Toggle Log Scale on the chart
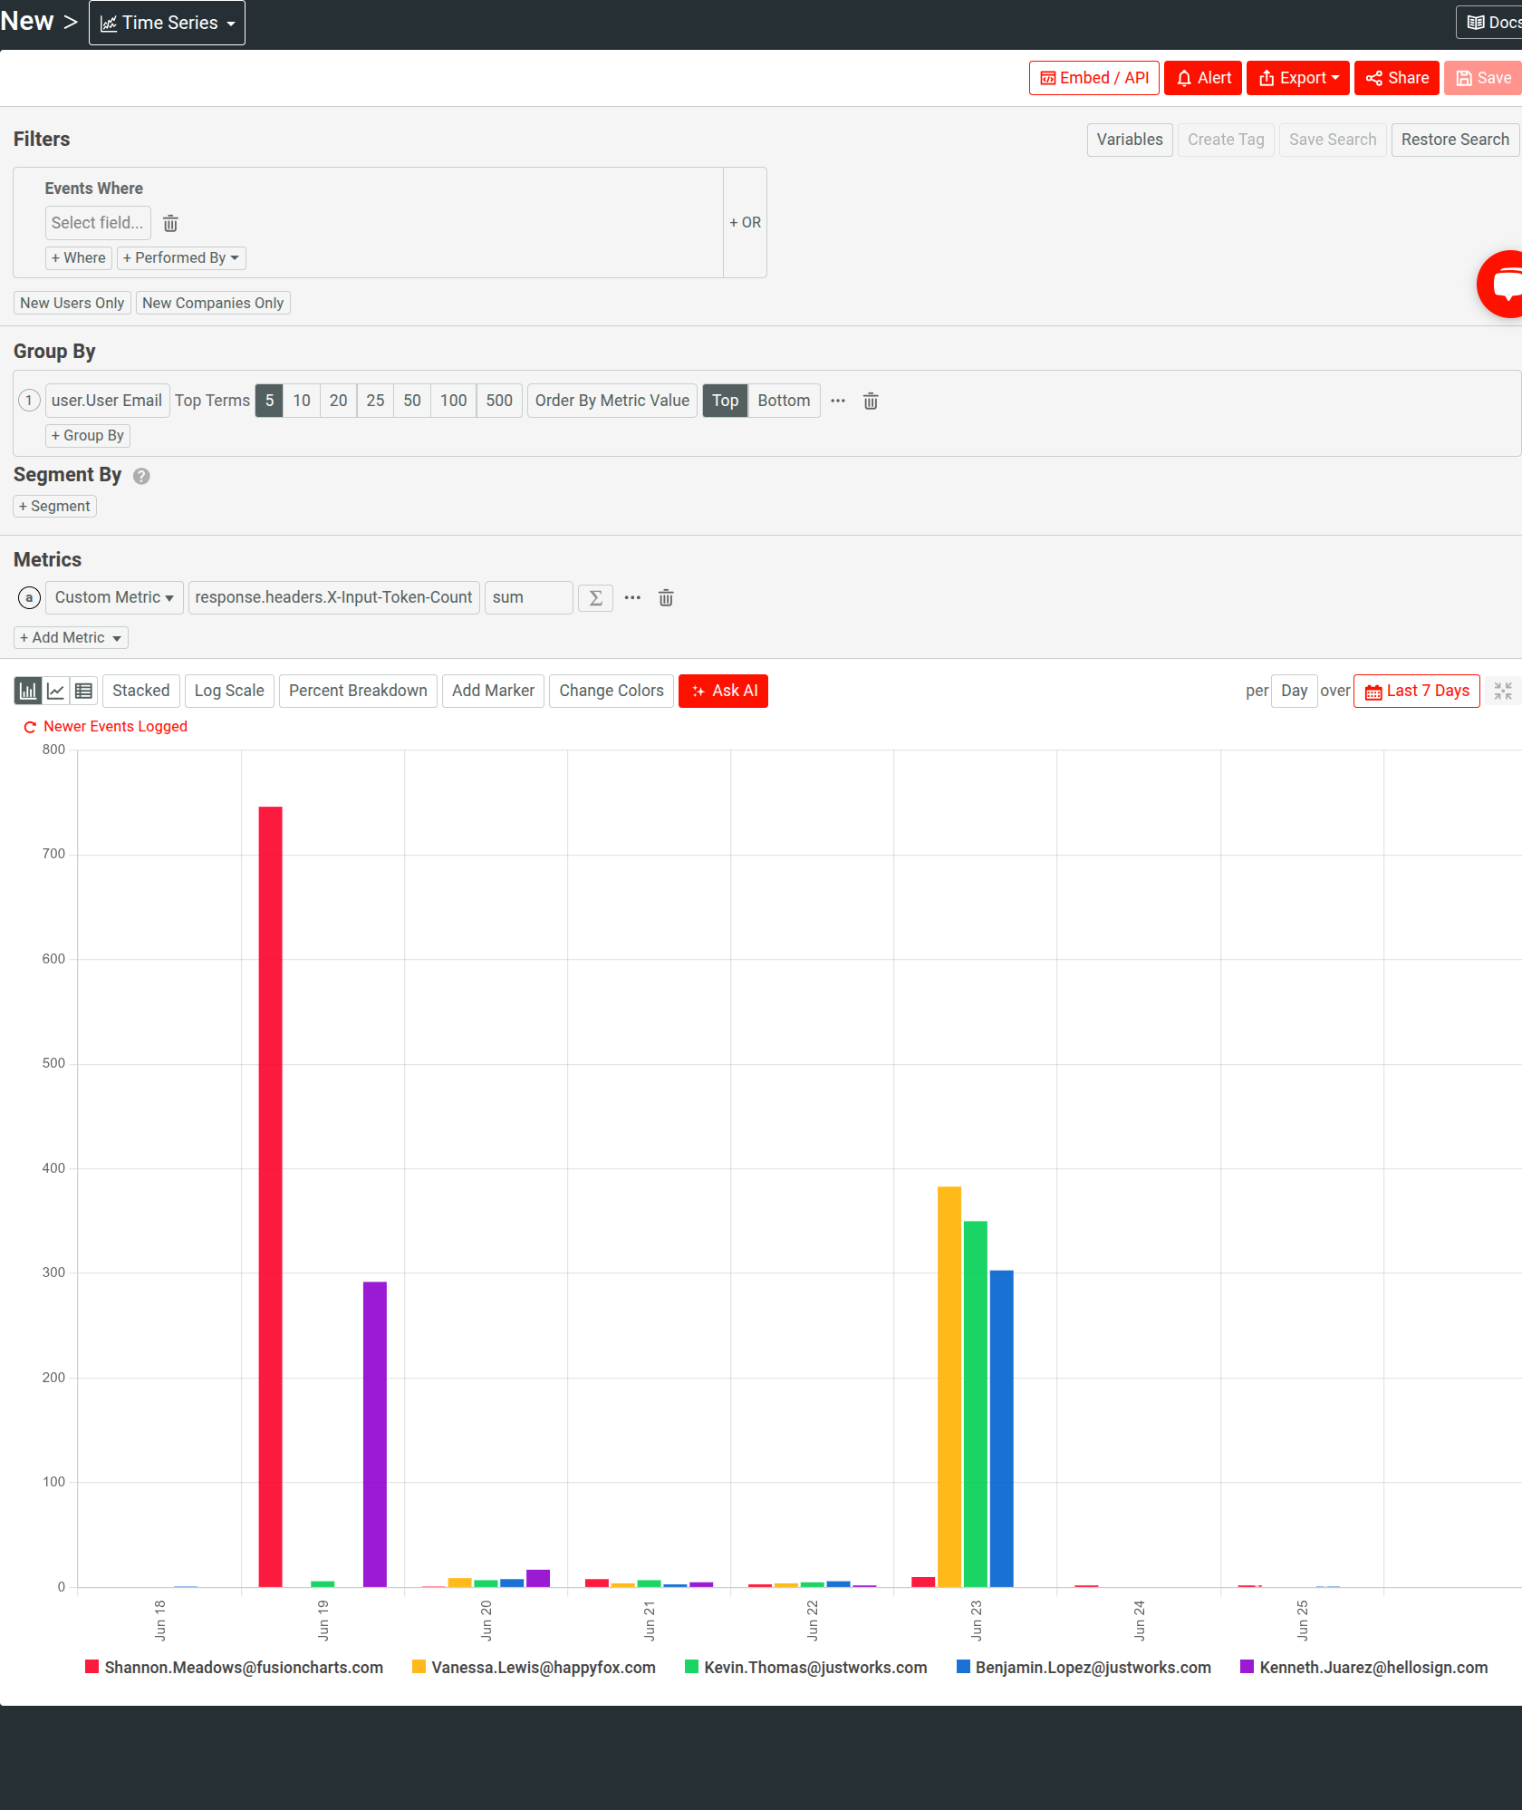Screen dimensions: 1522x1810 click(228, 690)
